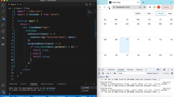
Task: Close the App.js editor tab
Action: [x=21, y=4]
